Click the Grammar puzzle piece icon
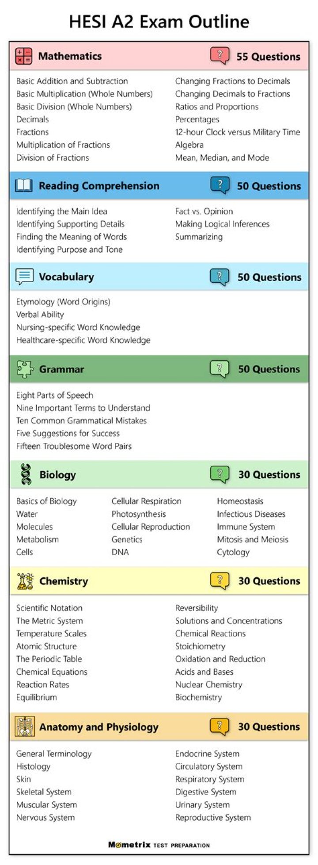This screenshot has width=318, height=865. [x=25, y=369]
